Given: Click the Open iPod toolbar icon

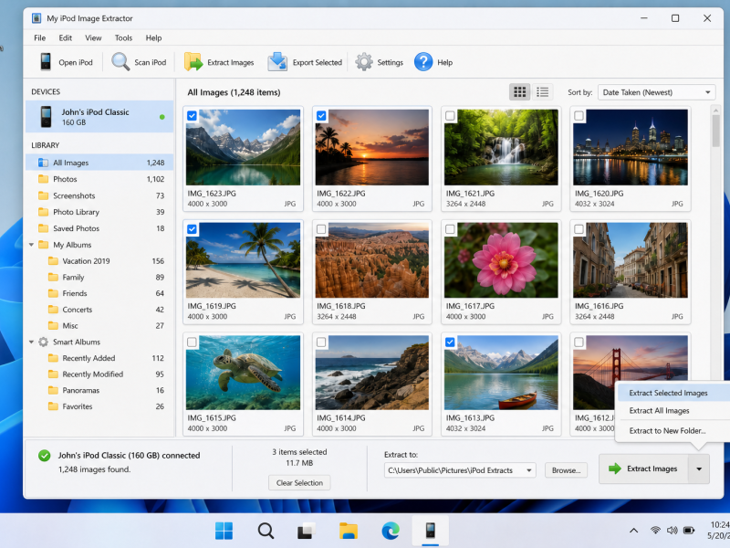Looking at the screenshot, I should click(x=46, y=62).
